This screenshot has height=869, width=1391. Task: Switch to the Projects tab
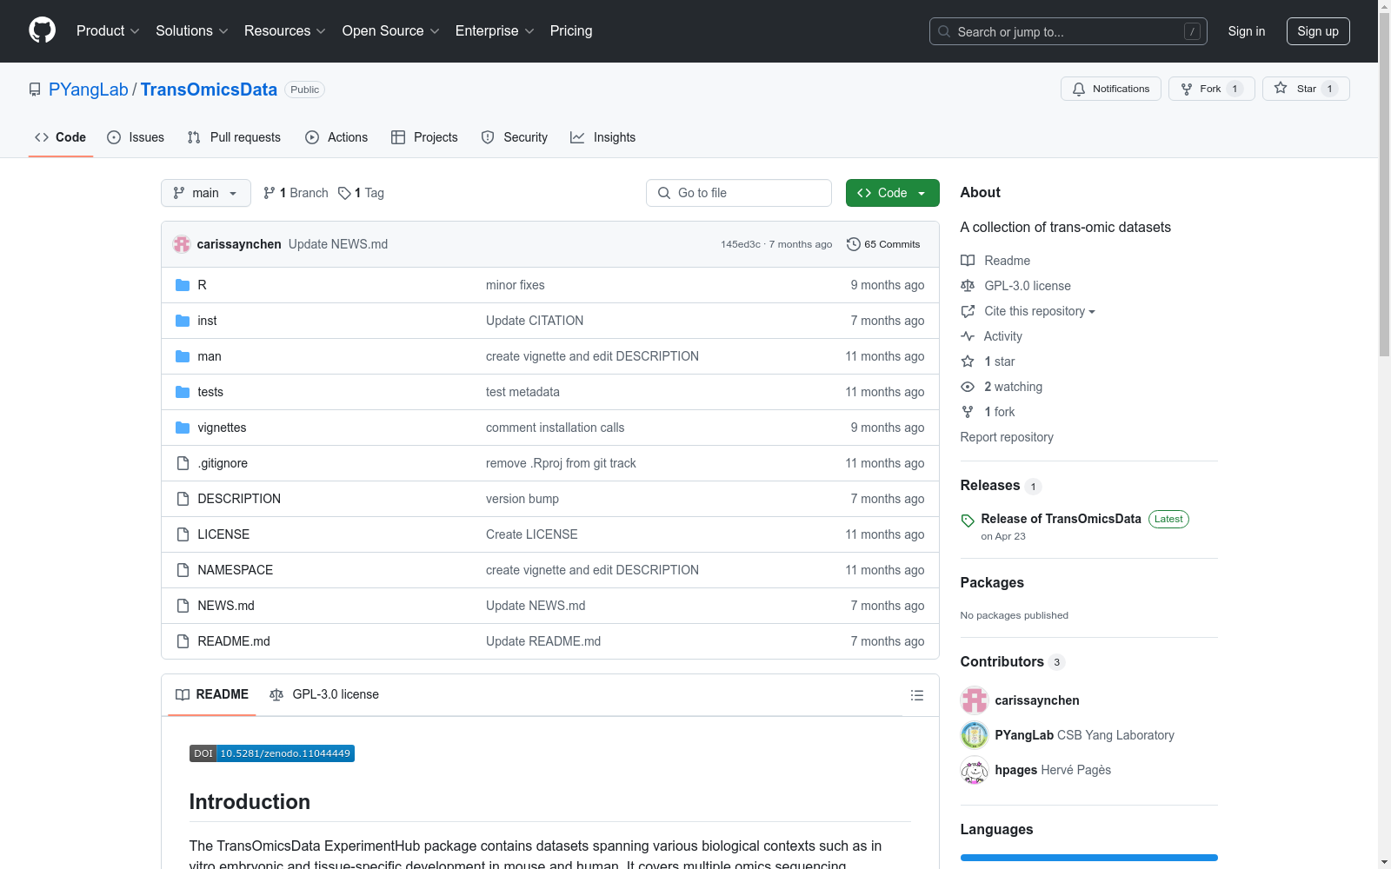pos(424,137)
